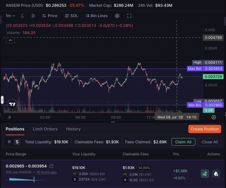Enter fullscreen chart mode
The height and width of the screenshot is (188, 226).
(x=129, y=16)
